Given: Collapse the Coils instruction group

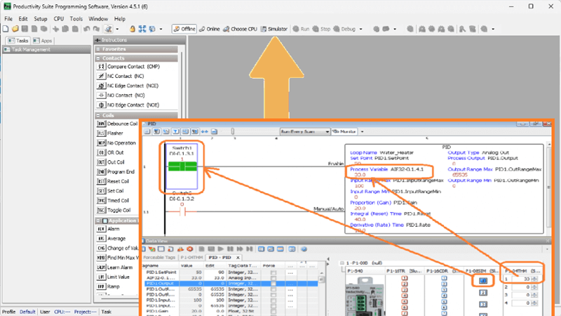Looking at the screenshot, I should pyautogui.click(x=97, y=115).
